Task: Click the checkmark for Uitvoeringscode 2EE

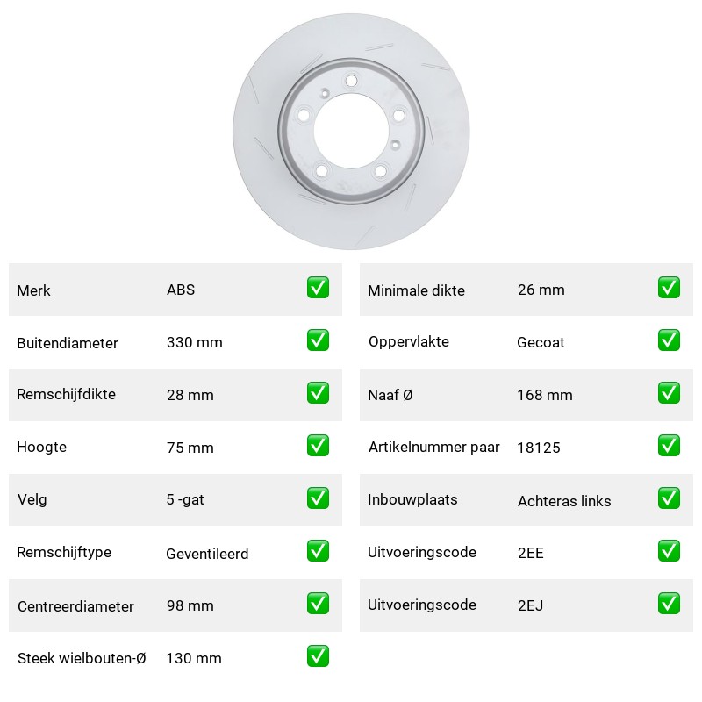Action: click(x=669, y=551)
